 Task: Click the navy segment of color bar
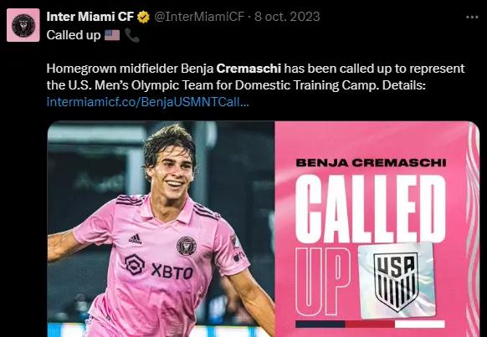[x=320, y=324]
